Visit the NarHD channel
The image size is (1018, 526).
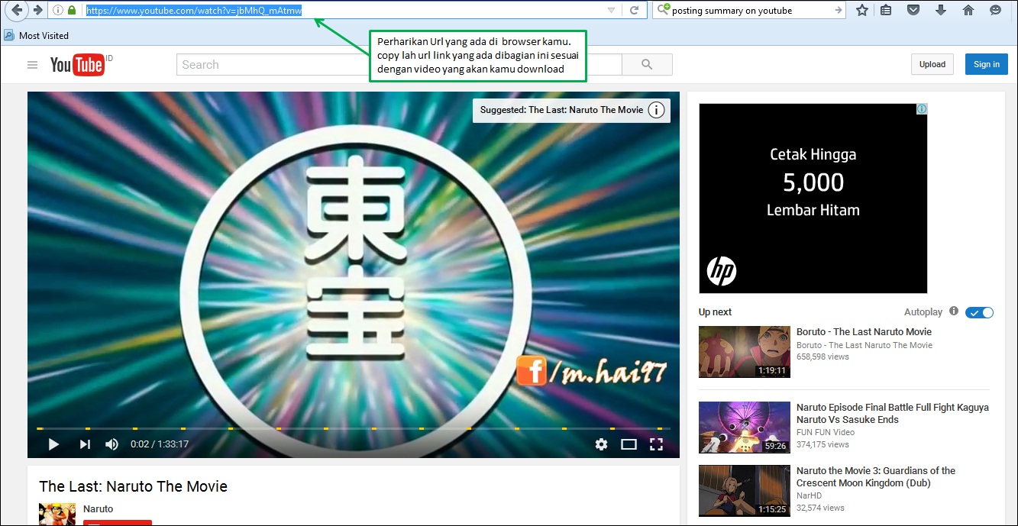tap(810, 495)
